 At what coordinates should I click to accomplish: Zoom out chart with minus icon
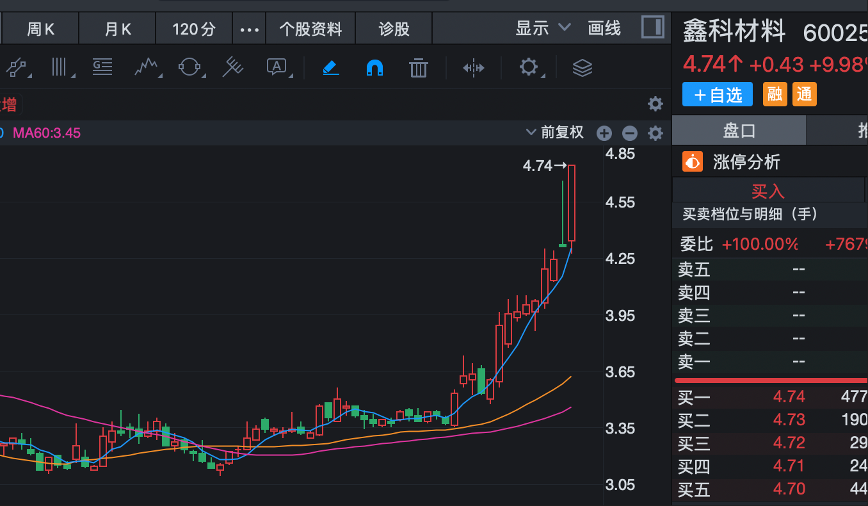pos(630,133)
